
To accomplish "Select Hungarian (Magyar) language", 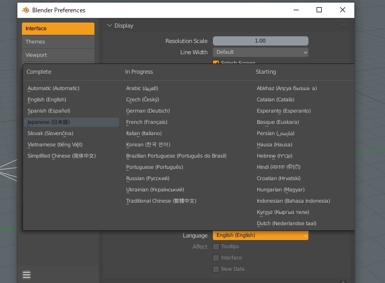I will tap(281, 190).
